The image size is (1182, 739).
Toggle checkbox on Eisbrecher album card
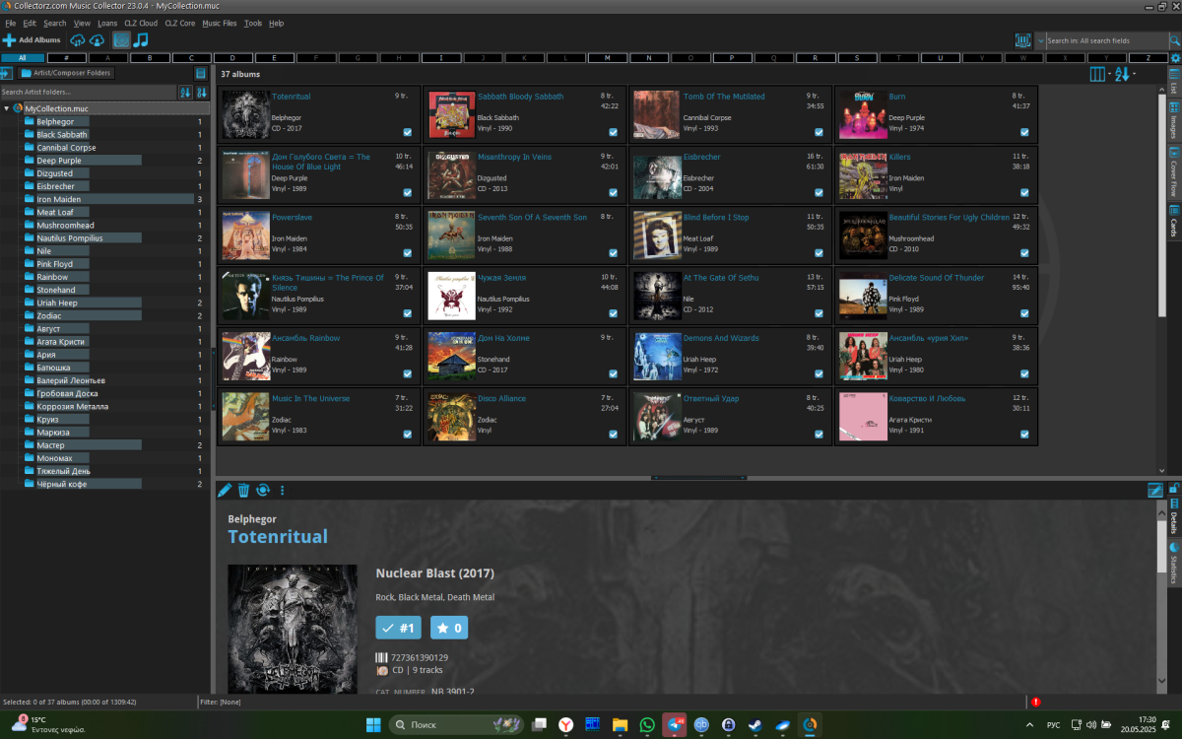coord(819,192)
